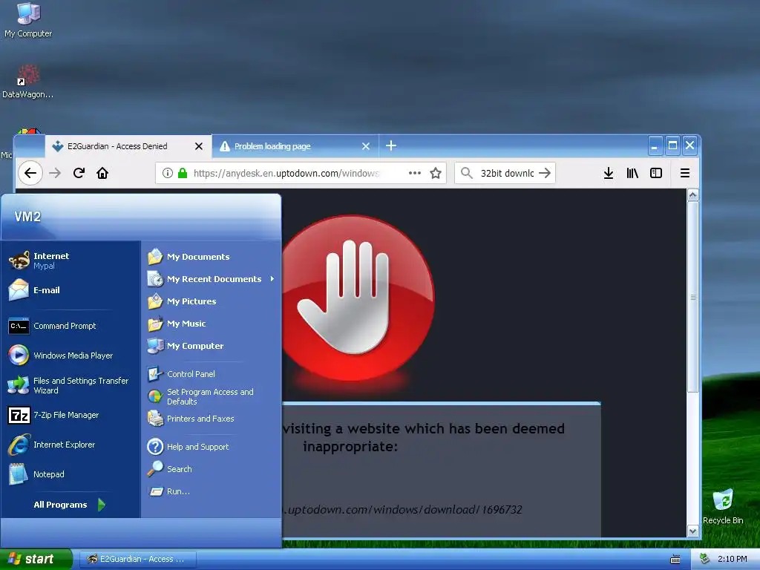This screenshot has height=570, width=760.
Task: Expand All Programs list
Action: pos(69,505)
